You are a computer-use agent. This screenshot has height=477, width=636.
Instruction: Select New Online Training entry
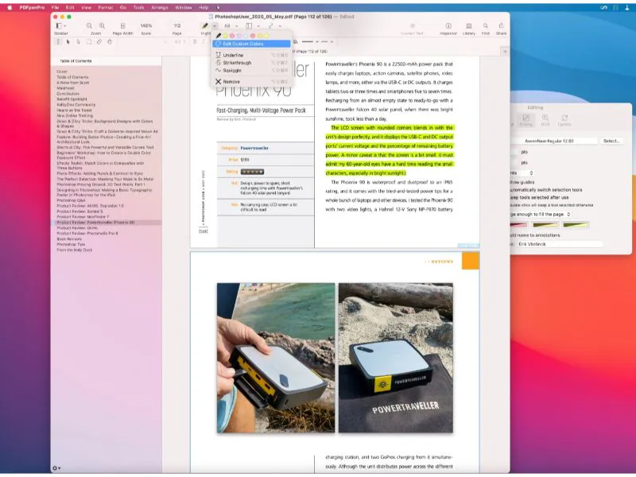75,115
